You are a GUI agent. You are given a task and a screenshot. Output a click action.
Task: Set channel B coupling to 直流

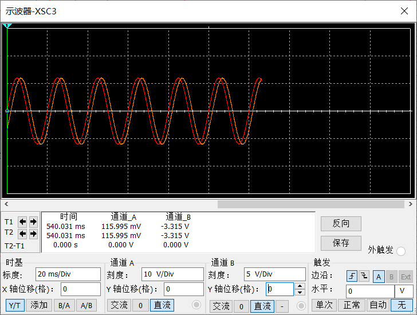click(262, 306)
